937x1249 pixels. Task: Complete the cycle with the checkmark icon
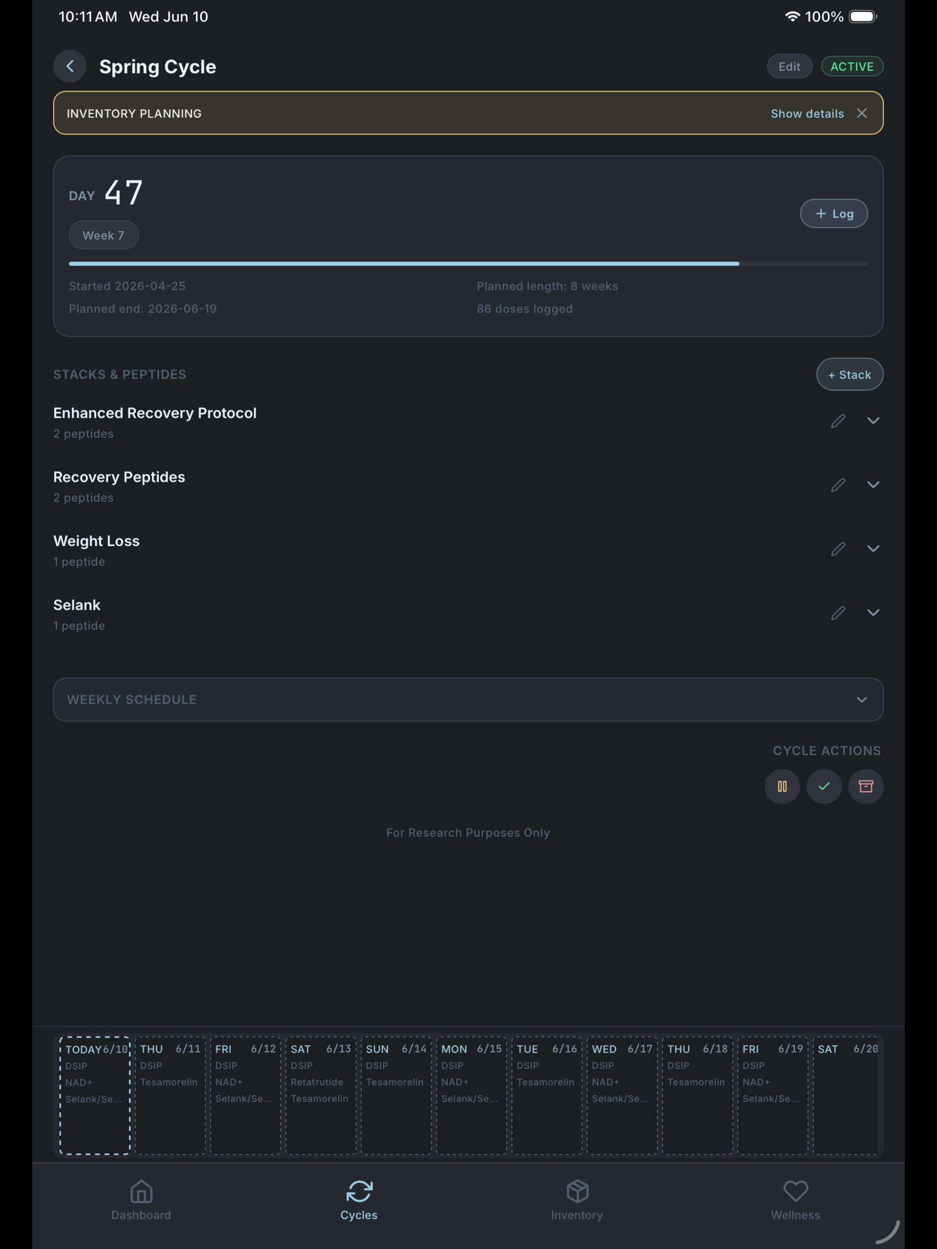(x=824, y=786)
